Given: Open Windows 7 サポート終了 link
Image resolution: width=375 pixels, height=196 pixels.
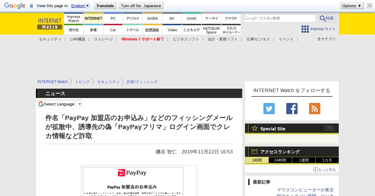Looking at the screenshot, I should (x=143, y=39).
